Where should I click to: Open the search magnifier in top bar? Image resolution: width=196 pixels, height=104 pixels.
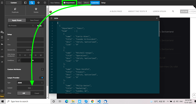(32, 3)
